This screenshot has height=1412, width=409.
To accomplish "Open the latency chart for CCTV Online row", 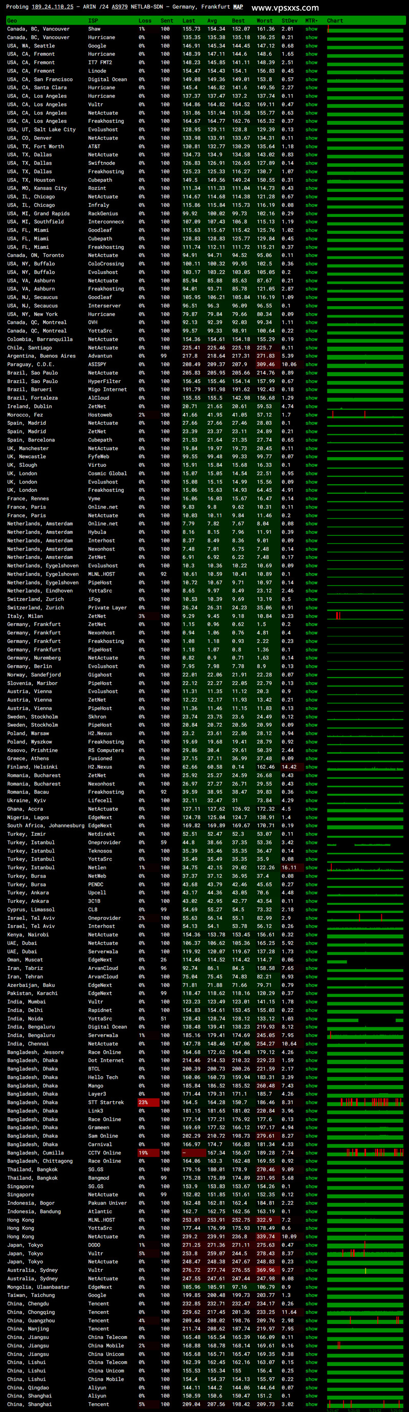I will pos(365,1153).
